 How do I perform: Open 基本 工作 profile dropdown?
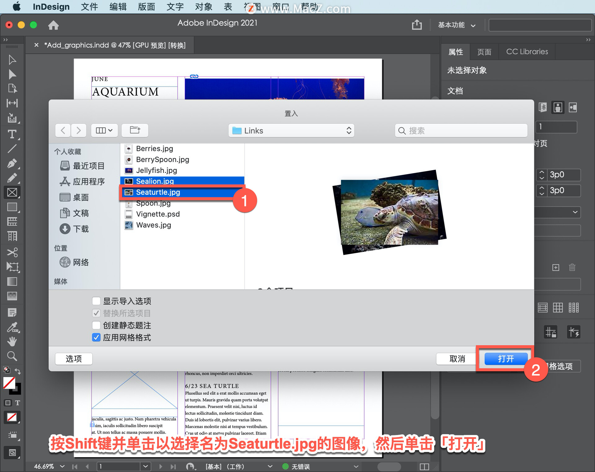point(270,466)
